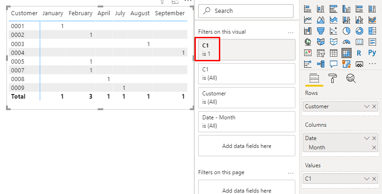Viewport: 382px width, 194px height.
Task: Add the Filled map visual
Action: (x=321, y=42)
